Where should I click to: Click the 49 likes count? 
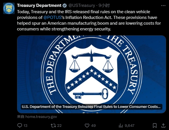tap(94, 126)
